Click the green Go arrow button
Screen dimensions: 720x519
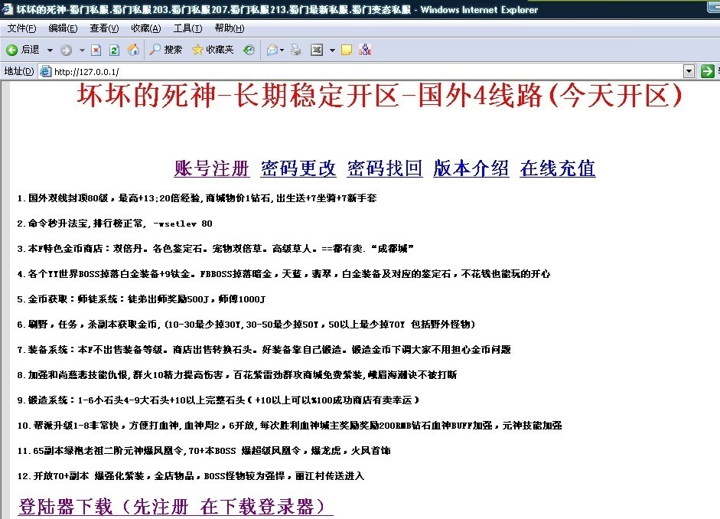[x=708, y=71]
